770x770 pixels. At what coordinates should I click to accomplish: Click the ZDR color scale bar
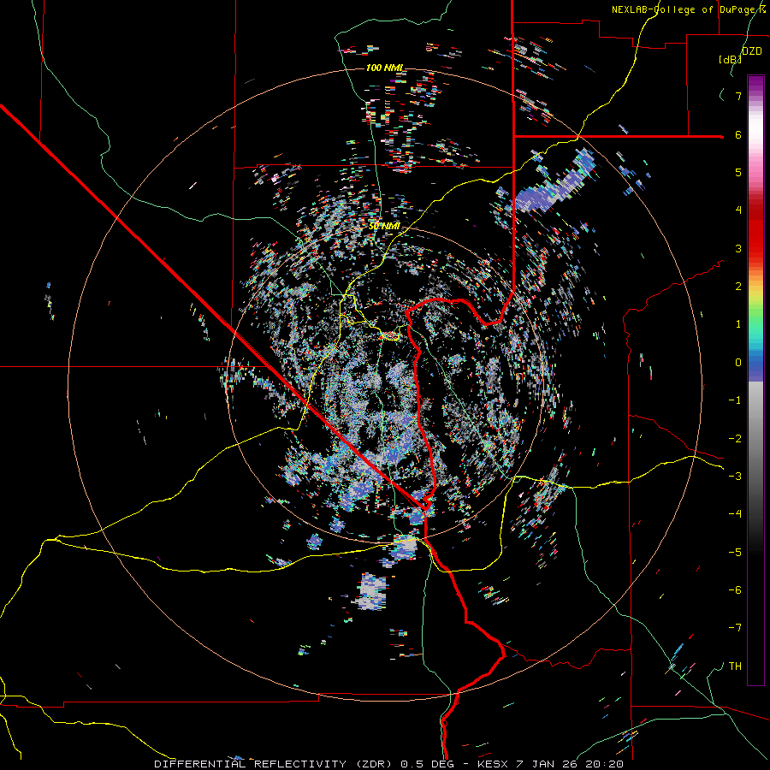click(x=755, y=380)
